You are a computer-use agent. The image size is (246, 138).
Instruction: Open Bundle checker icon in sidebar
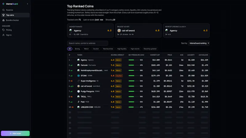tap(3, 20)
